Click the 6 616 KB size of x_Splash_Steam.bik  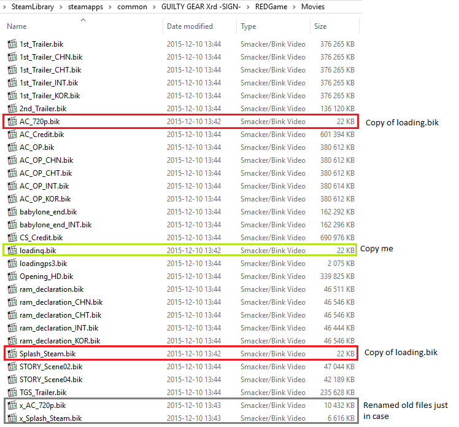tap(341, 418)
